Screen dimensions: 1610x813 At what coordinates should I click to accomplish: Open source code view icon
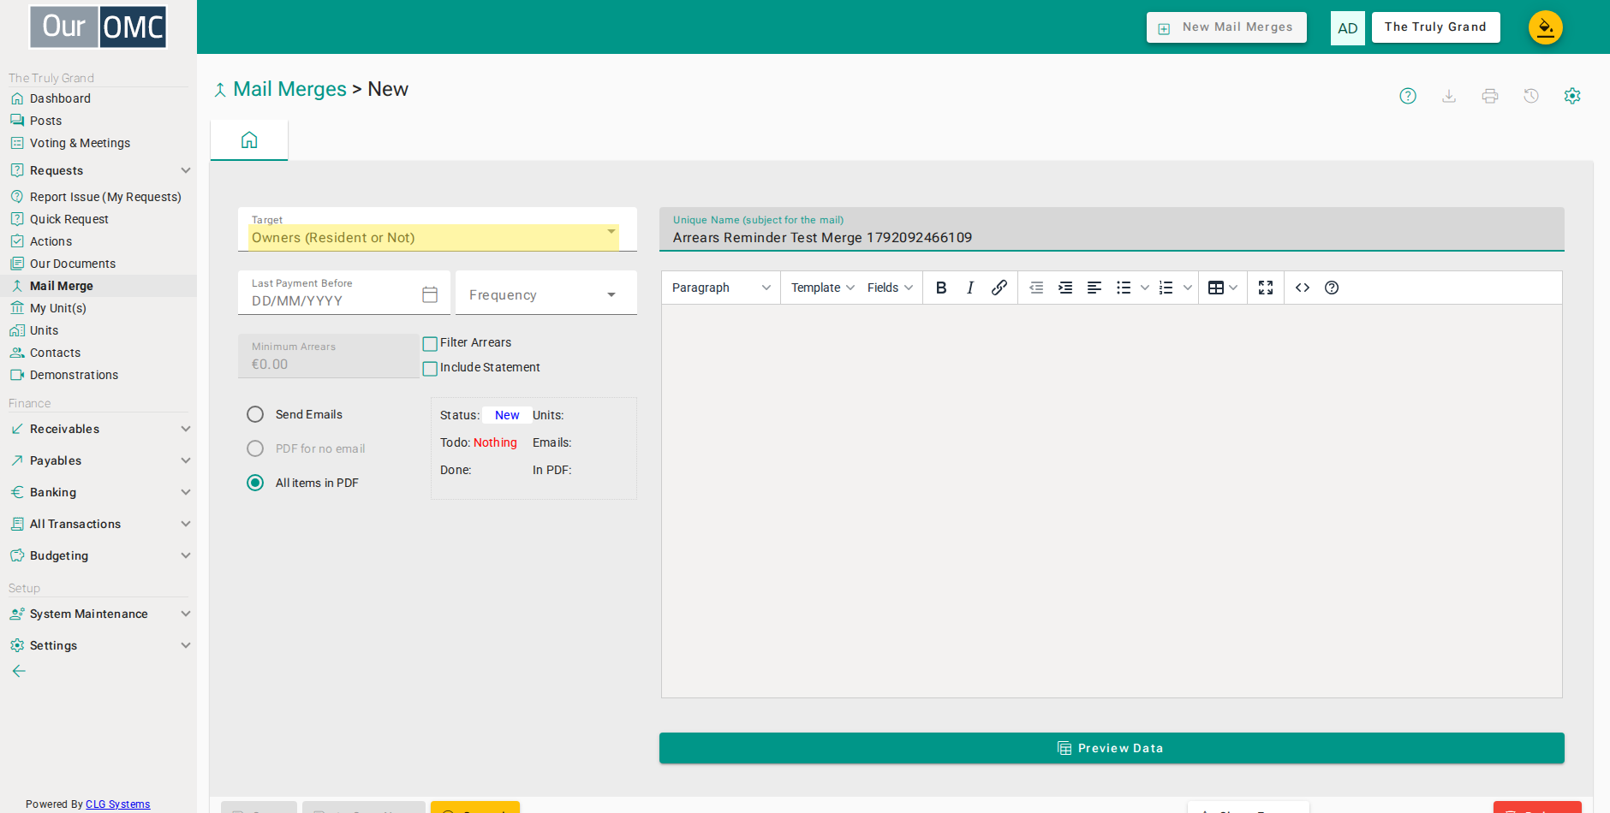[1303, 288]
